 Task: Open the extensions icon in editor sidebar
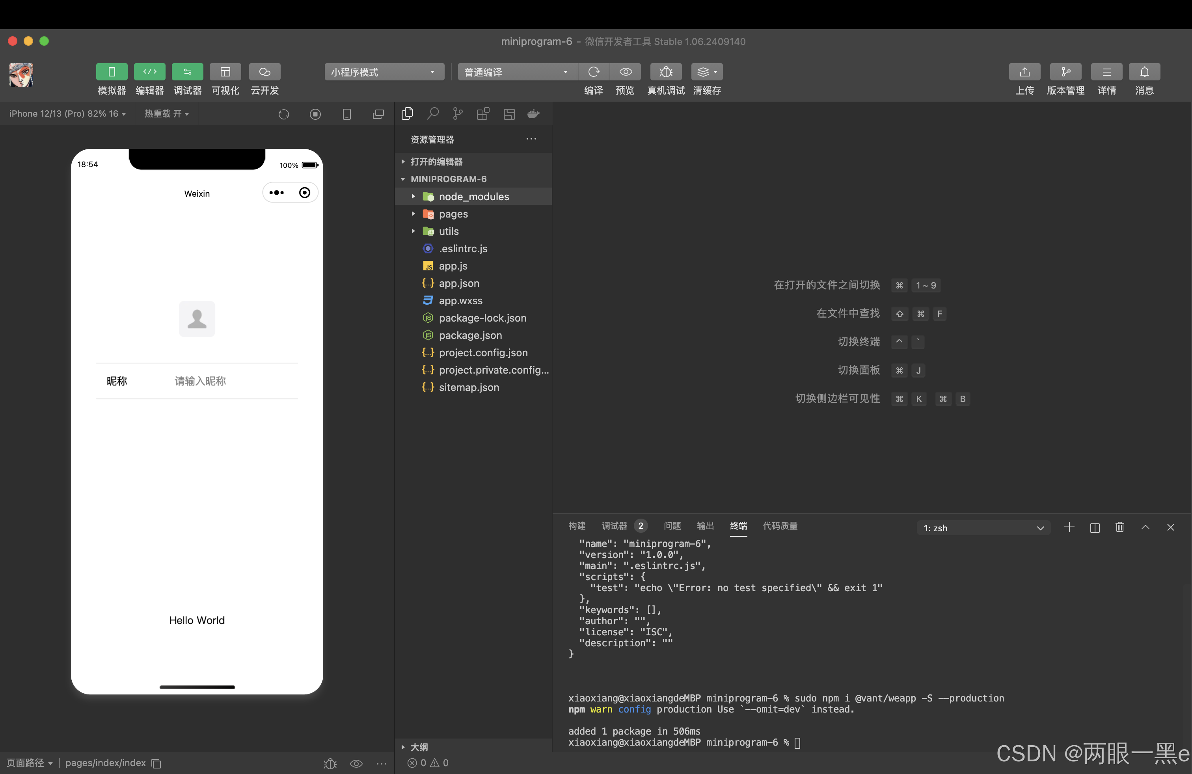(483, 114)
